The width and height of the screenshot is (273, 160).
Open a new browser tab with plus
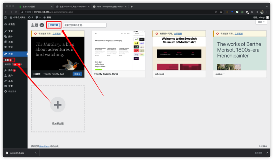coord(131,6)
